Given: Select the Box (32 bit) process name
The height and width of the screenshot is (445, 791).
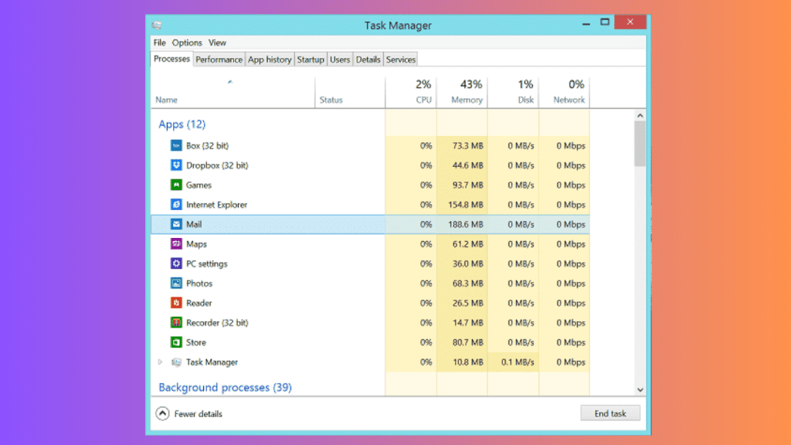Looking at the screenshot, I should pyautogui.click(x=207, y=146).
